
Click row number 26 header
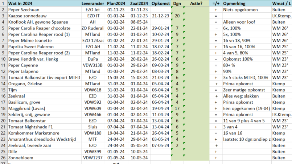(x=3, y=157)
